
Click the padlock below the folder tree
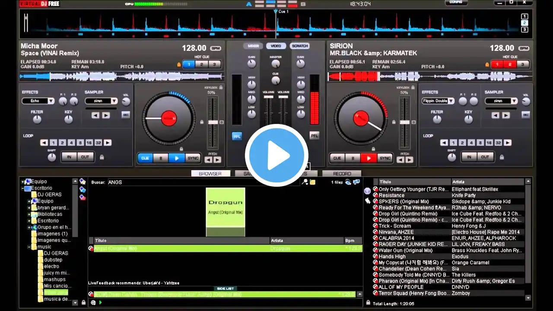click(83, 302)
